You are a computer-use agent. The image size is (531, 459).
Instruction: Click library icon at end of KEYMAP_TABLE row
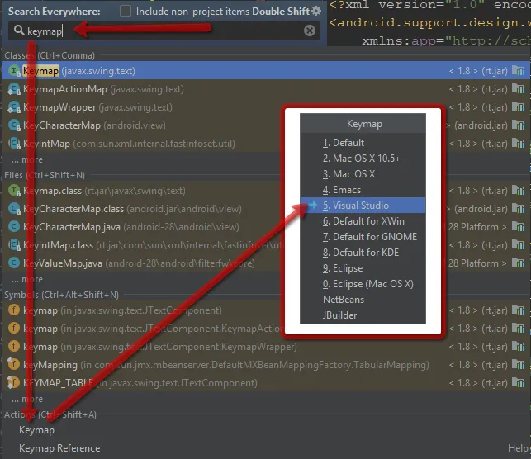pos(518,383)
